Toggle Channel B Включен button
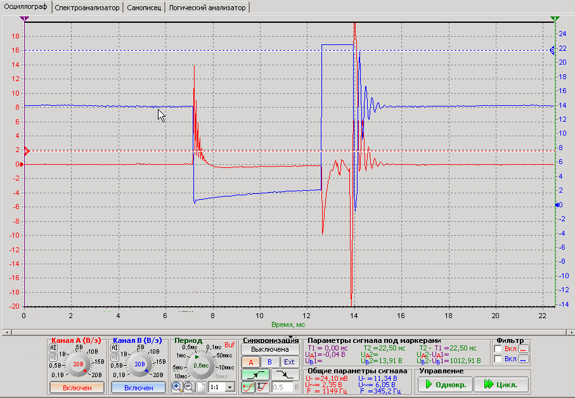This screenshot has width=575, height=398. point(139,387)
